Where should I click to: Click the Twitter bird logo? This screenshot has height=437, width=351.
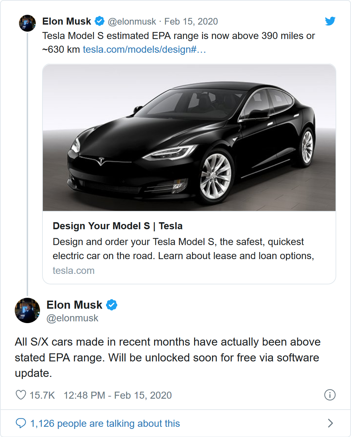point(330,21)
